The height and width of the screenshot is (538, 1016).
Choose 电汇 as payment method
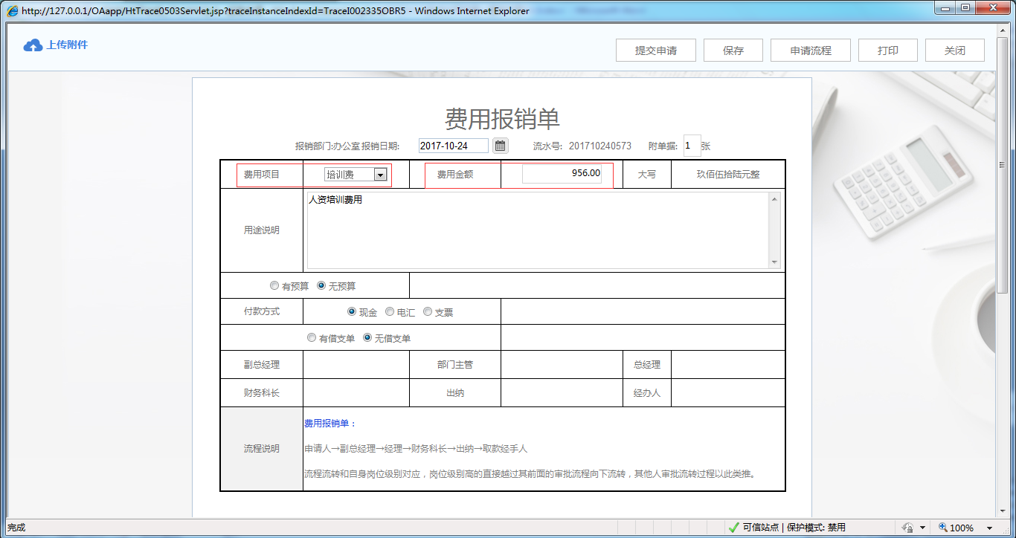click(x=390, y=311)
